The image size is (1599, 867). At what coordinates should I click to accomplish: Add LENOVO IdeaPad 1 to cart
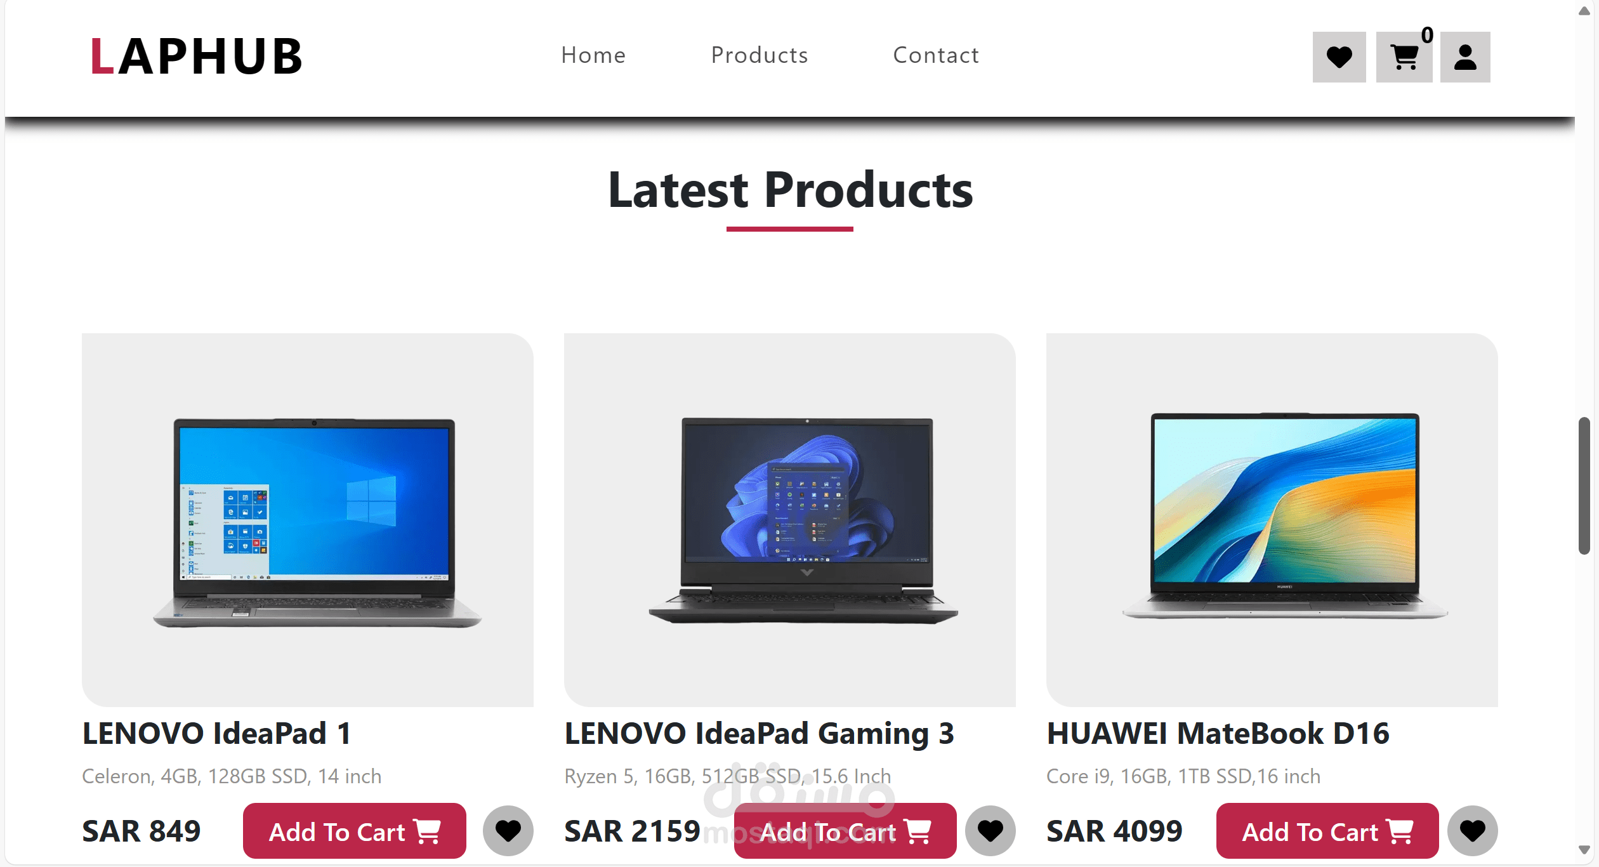click(x=355, y=831)
